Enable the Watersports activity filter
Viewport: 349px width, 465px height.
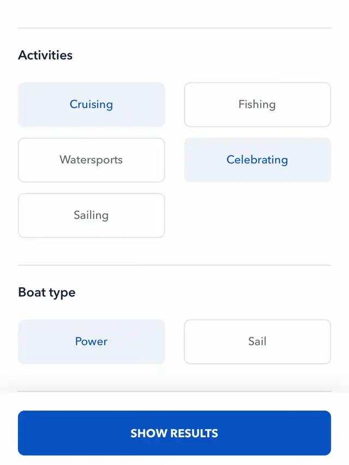tap(92, 160)
